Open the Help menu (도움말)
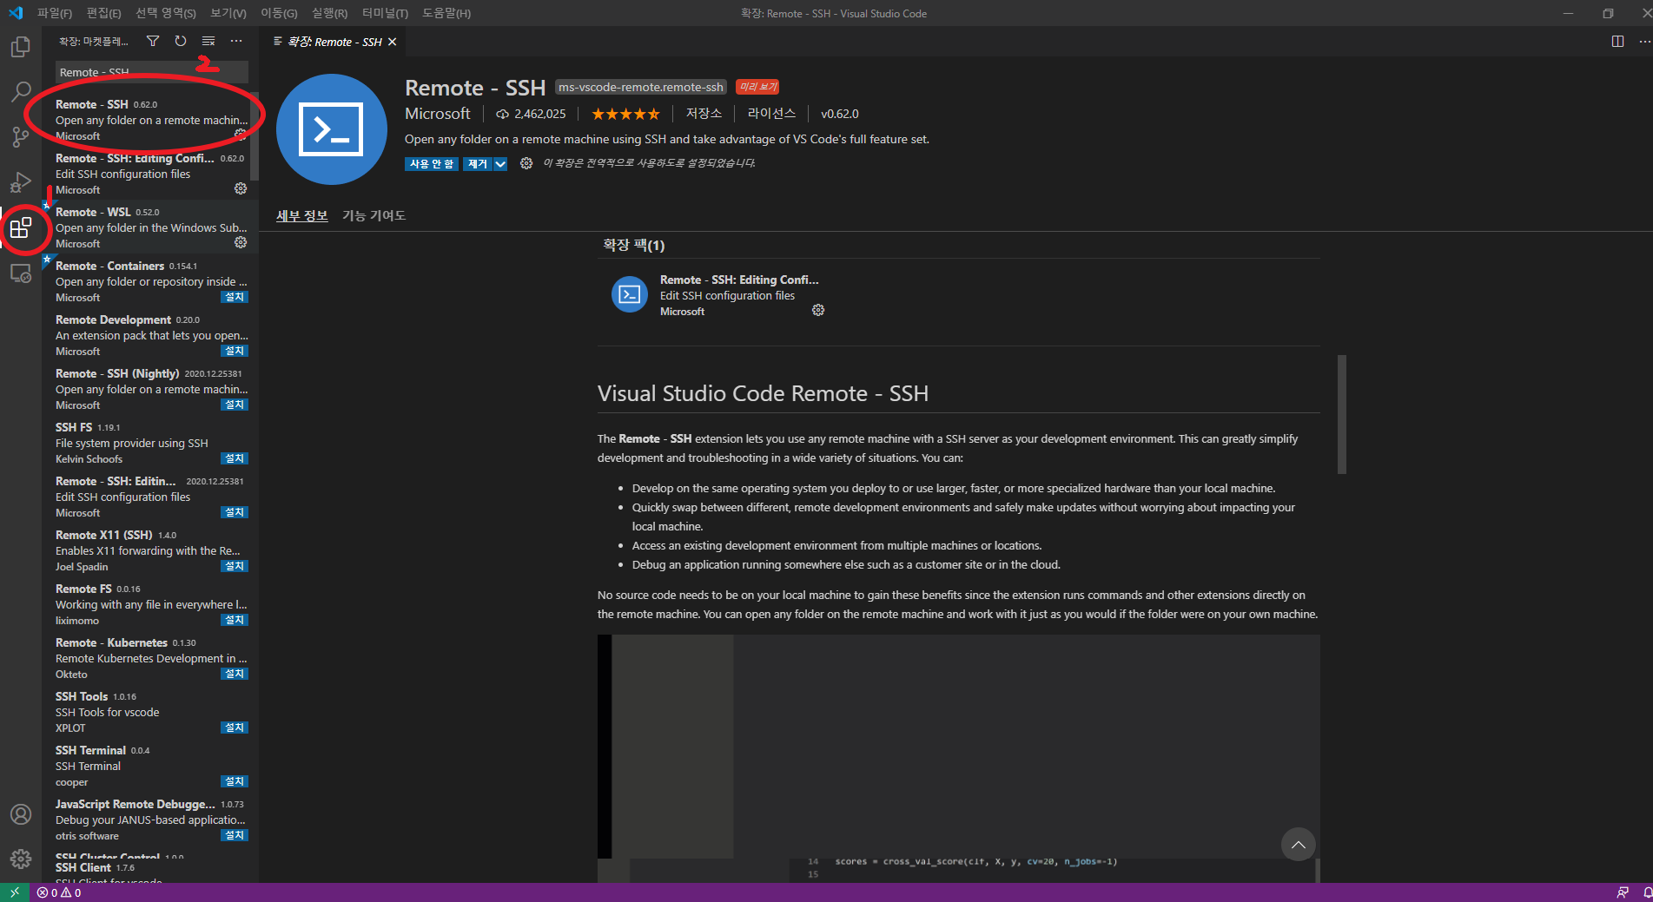1653x902 pixels. [446, 13]
